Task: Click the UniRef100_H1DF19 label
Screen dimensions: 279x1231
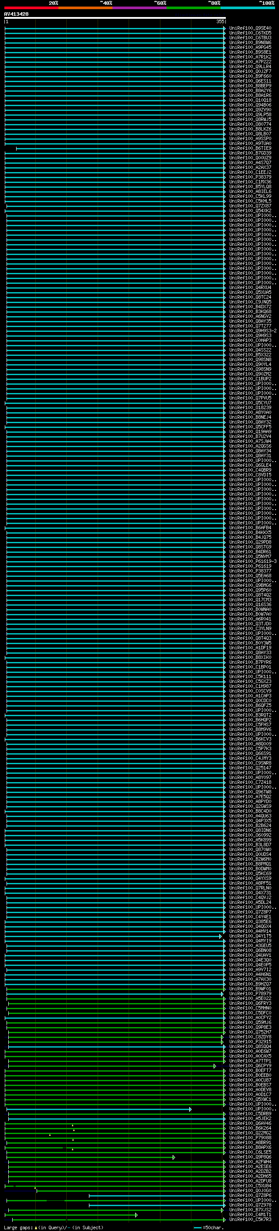Action: pos(250,648)
